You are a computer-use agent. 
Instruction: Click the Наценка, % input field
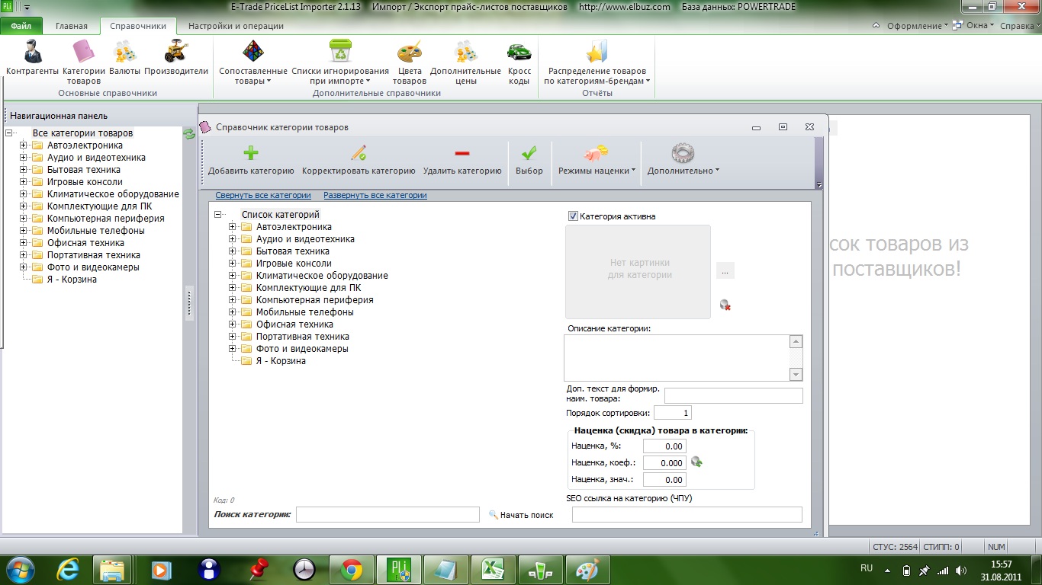point(664,446)
